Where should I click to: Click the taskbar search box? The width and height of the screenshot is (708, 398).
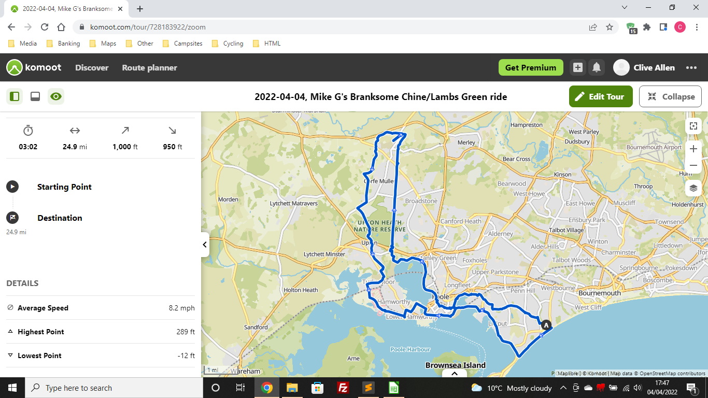(114, 388)
